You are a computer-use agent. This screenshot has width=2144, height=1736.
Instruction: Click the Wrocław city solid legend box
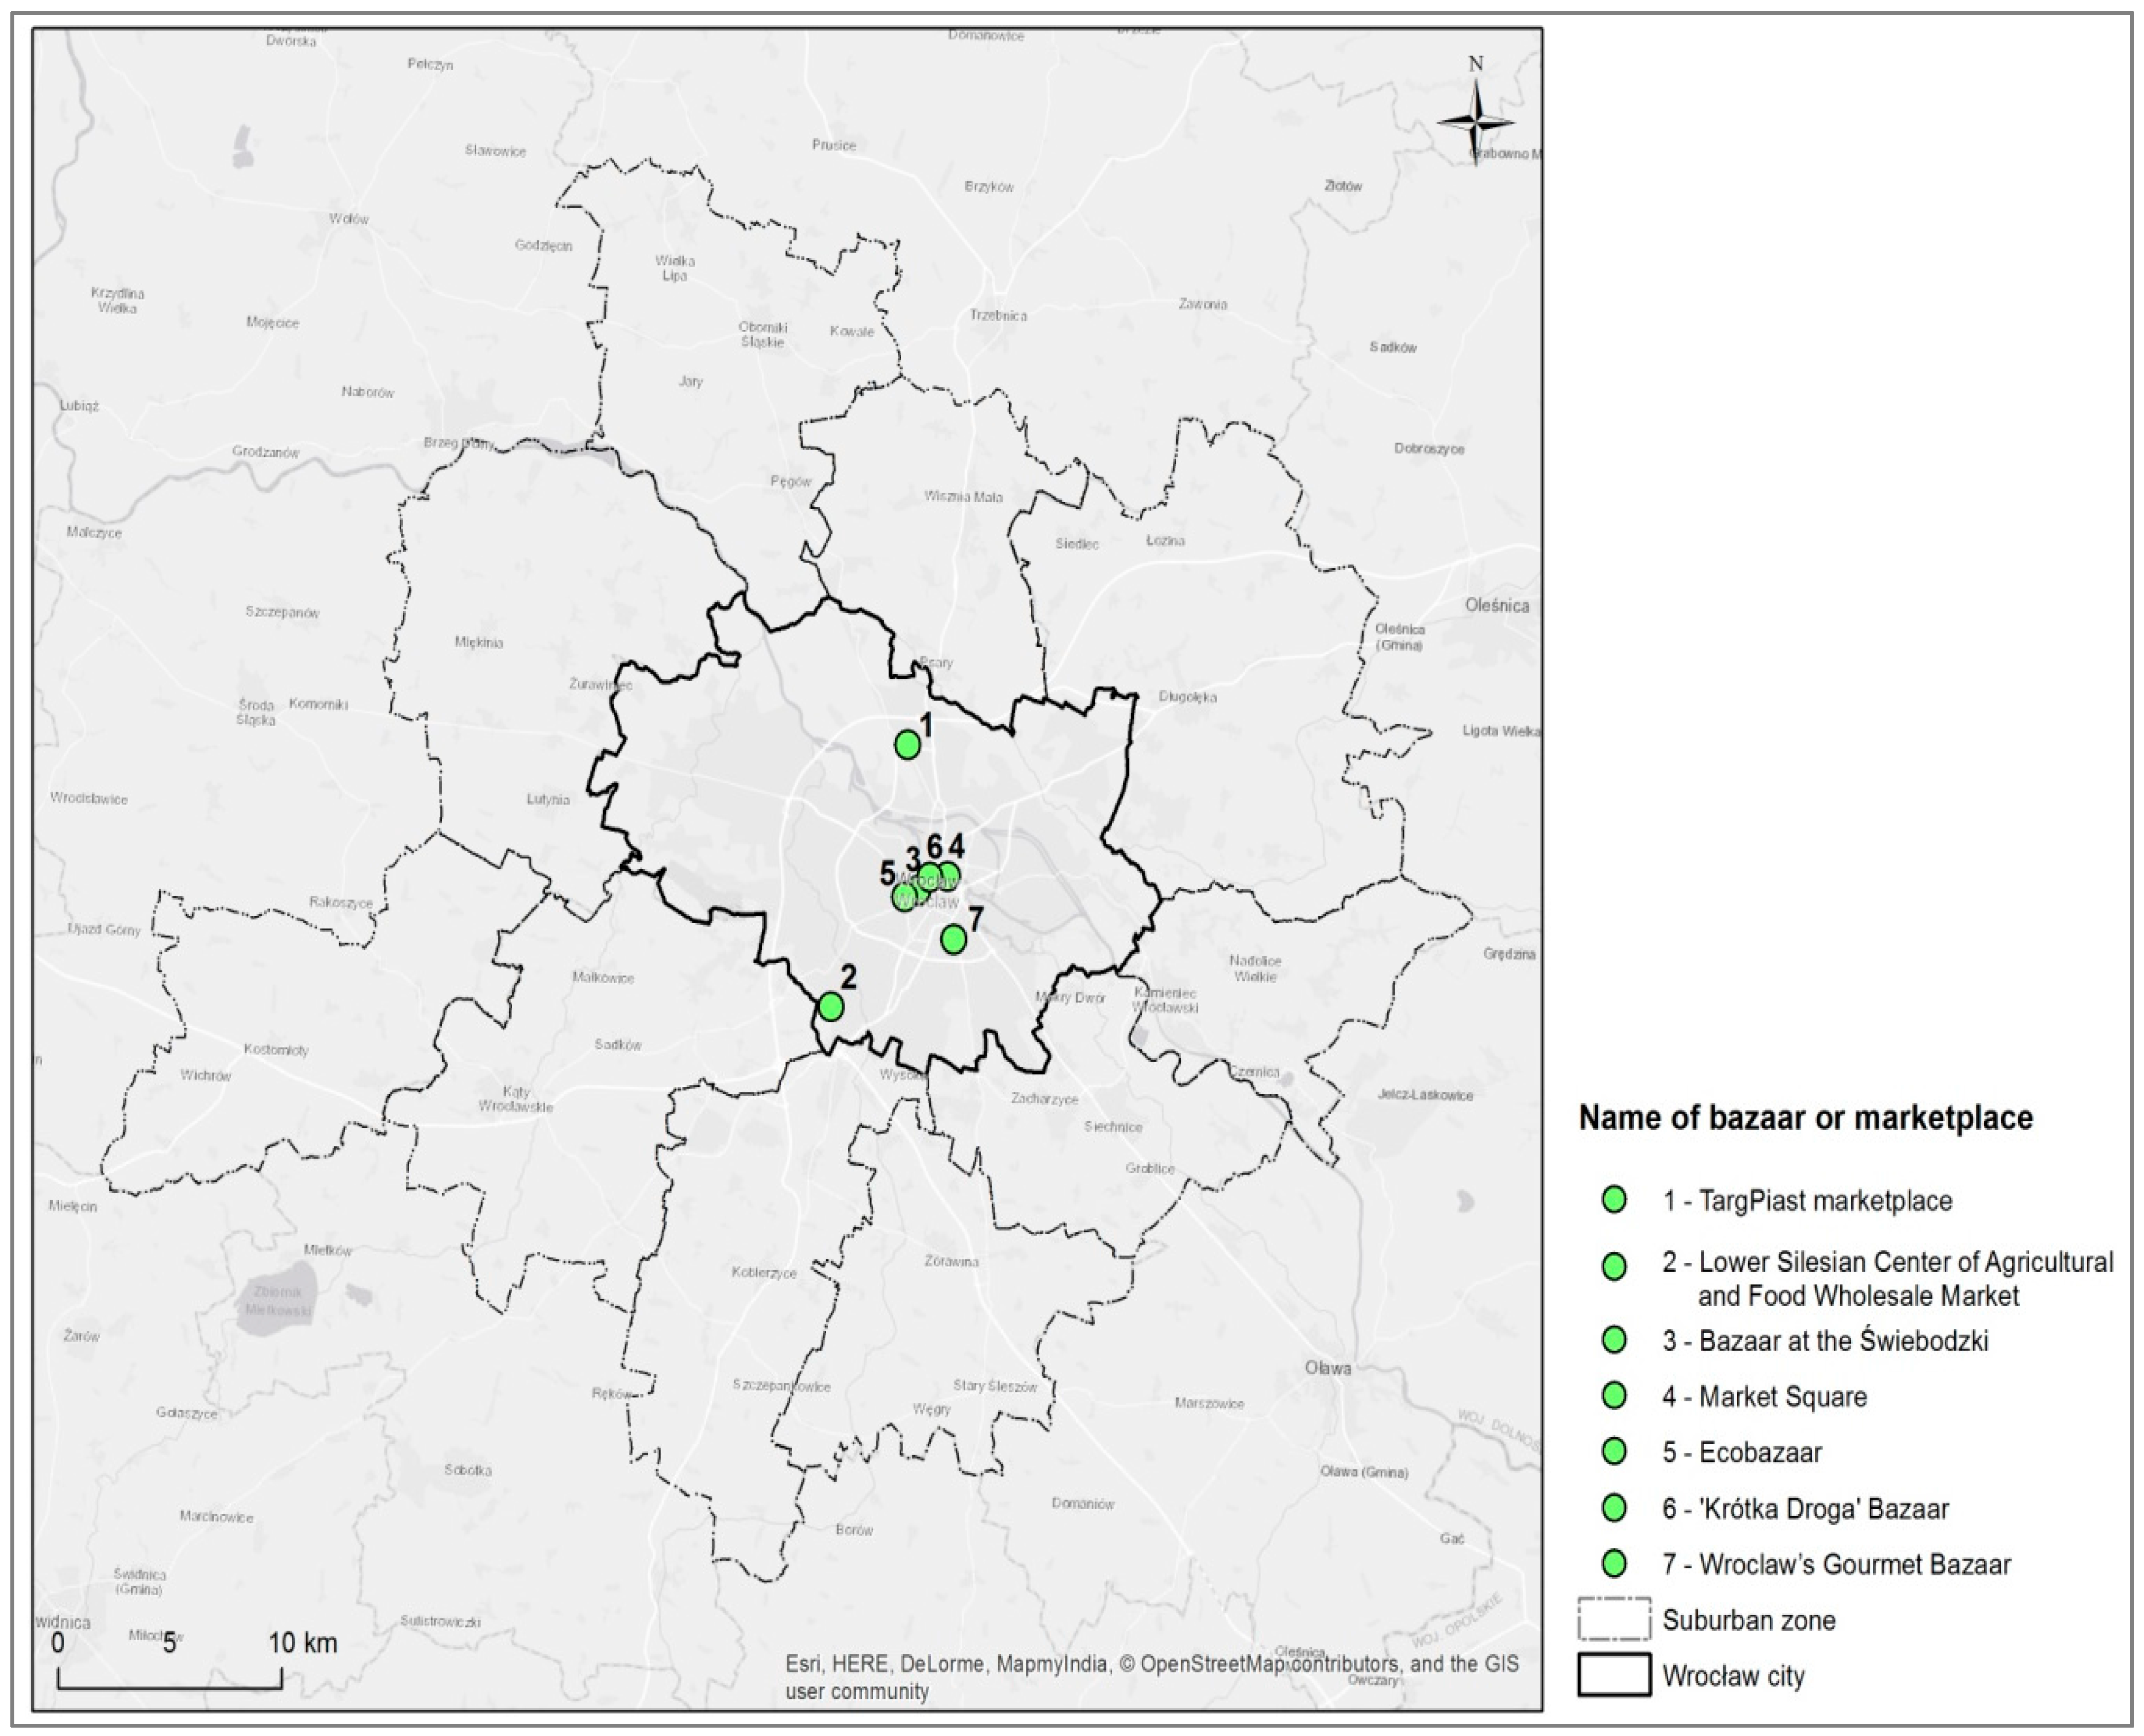1614,1675
